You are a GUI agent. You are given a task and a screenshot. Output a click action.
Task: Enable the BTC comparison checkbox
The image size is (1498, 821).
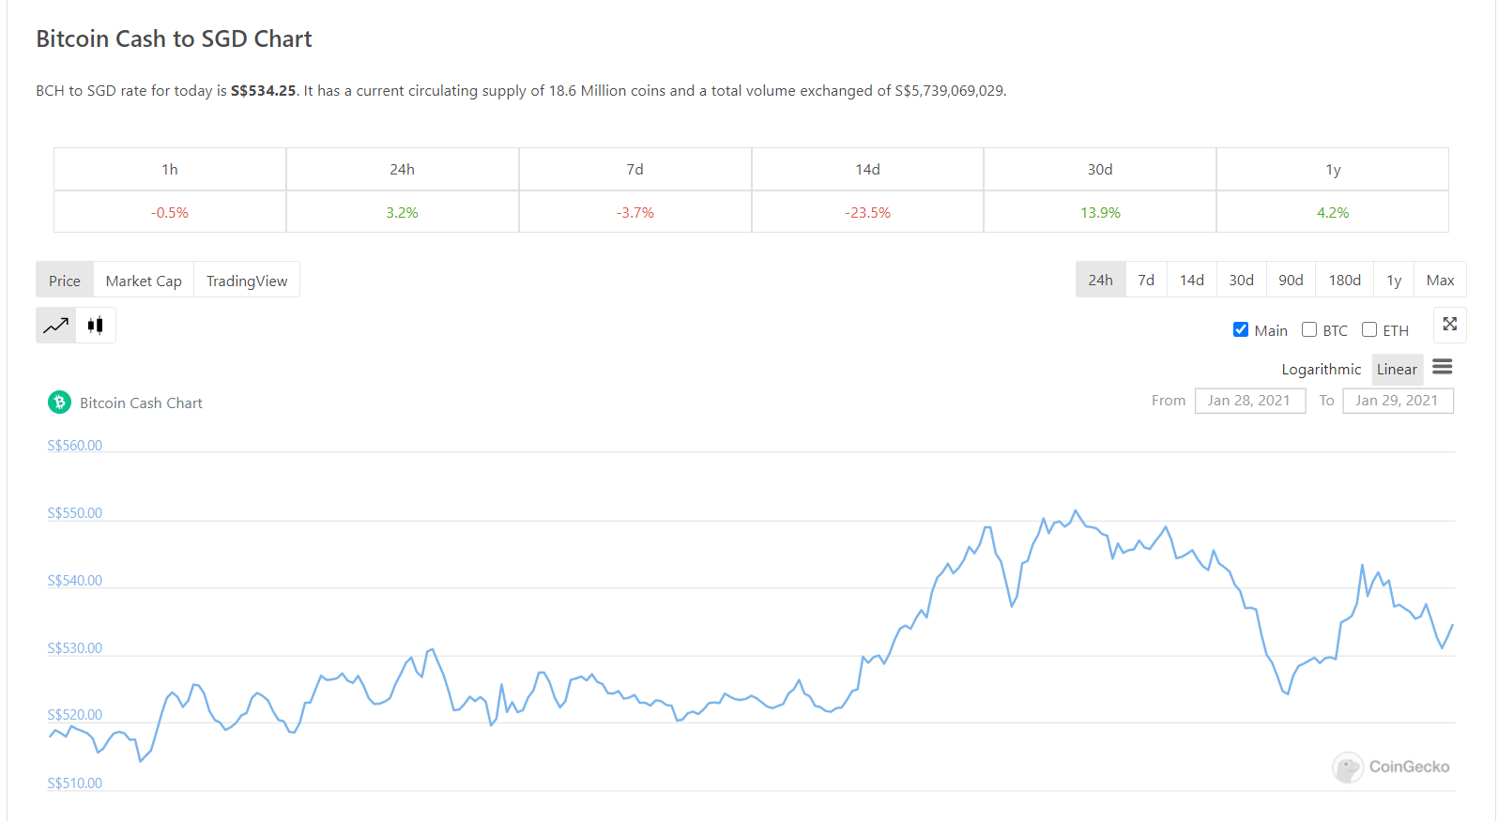[1309, 329]
